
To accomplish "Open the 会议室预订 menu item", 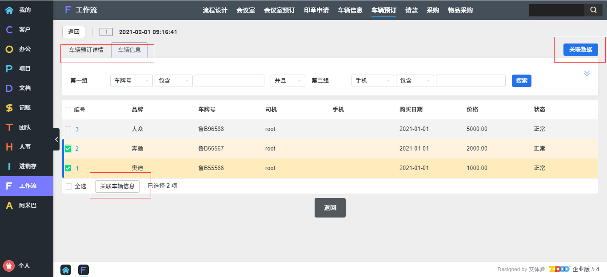I will pos(279,10).
